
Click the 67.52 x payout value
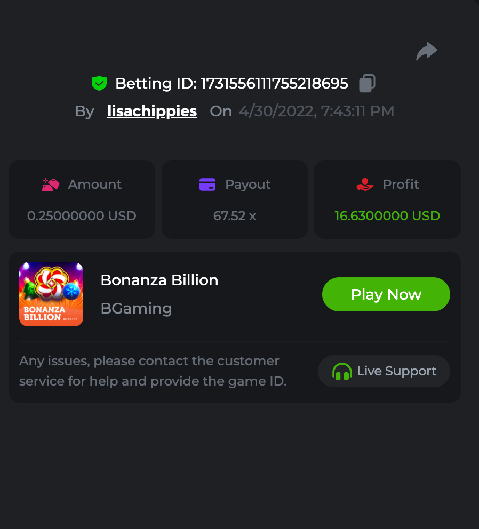tap(235, 216)
